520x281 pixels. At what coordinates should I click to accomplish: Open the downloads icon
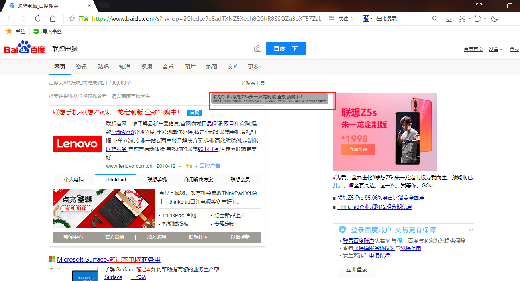pyautogui.click(x=449, y=18)
